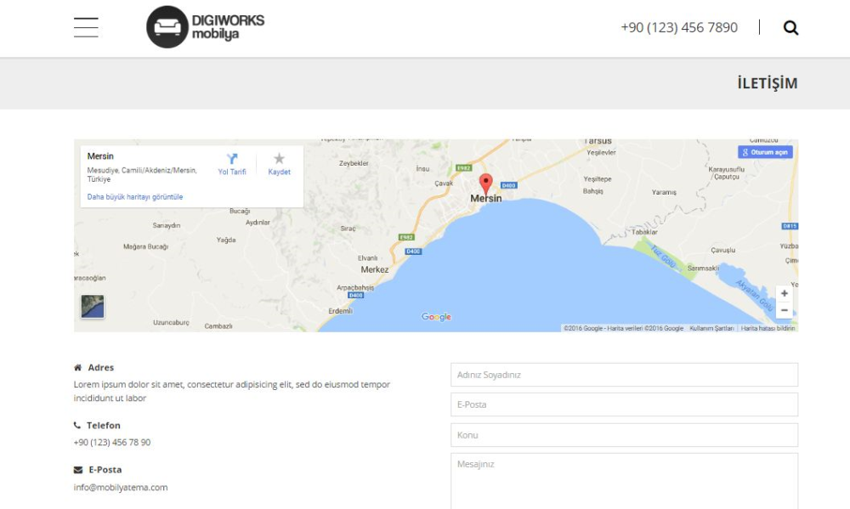Viewport: 850px width, 509px height.
Task: Click the Google logo on the map
Action: click(436, 317)
